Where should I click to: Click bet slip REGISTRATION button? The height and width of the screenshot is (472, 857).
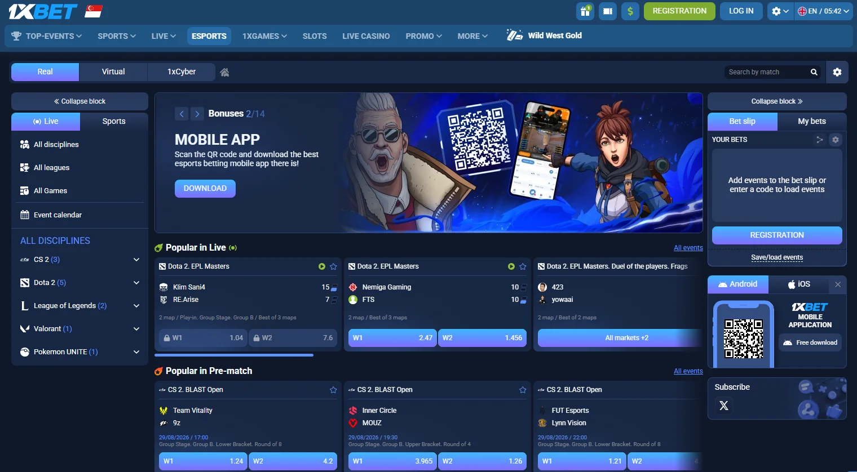tap(777, 235)
